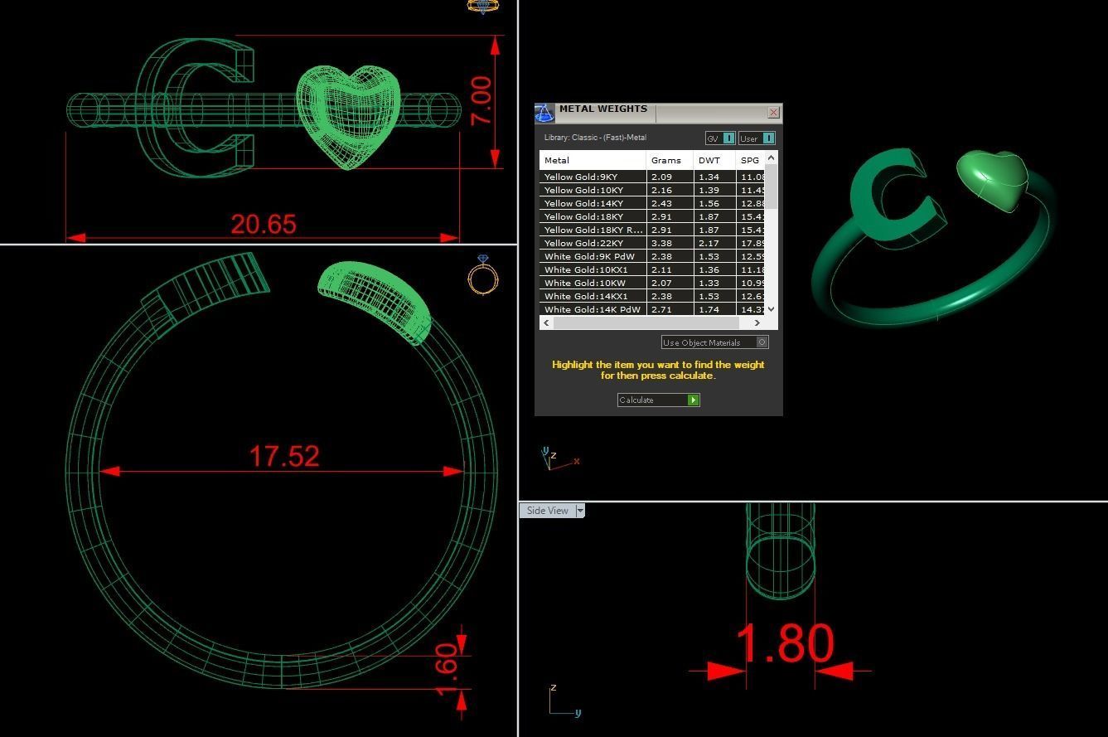This screenshot has height=737, width=1108.
Task: Click the 1.34 DWT cell
Action: tap(714, 177)
